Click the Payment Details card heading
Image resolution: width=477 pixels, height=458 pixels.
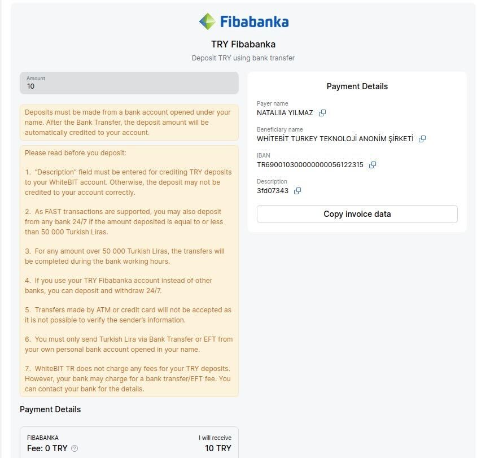357,86
